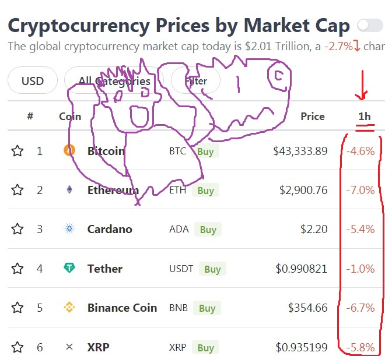385x356 pixels.
Task: Click the Binance Coin logo icon
Action: pyautogui.click(x=69, y=308)
